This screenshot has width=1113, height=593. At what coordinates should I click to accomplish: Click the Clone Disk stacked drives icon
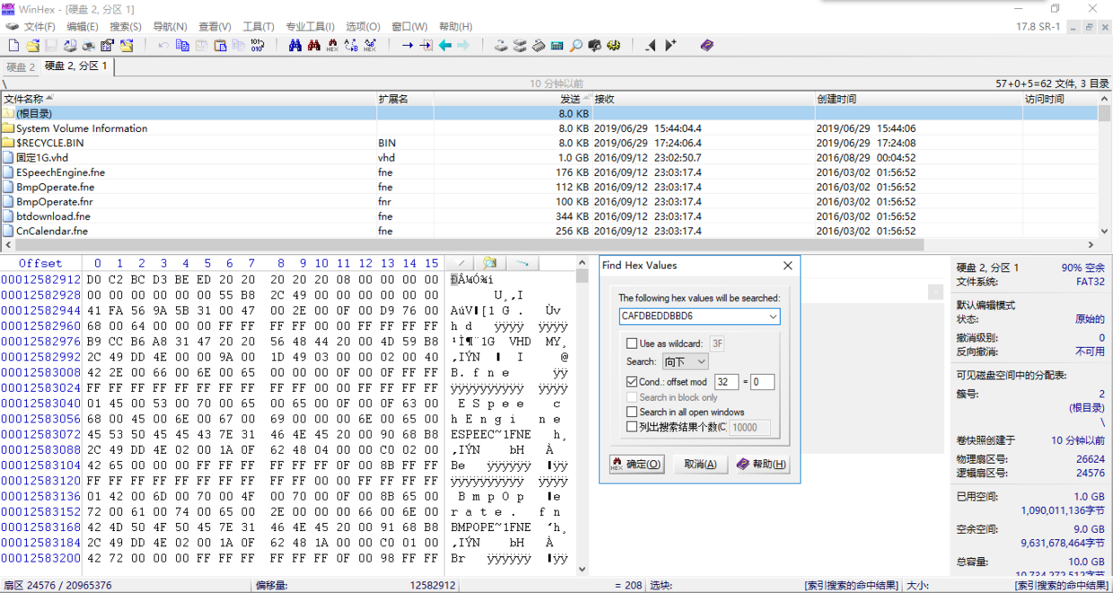pos(520,45)
